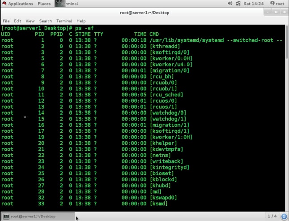
Task: Click root@server1 taskbar window button
Action: coord(38,217)
